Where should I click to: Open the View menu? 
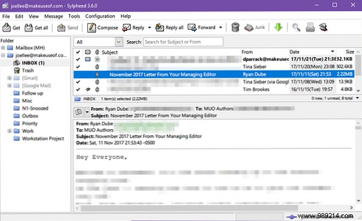33,16
